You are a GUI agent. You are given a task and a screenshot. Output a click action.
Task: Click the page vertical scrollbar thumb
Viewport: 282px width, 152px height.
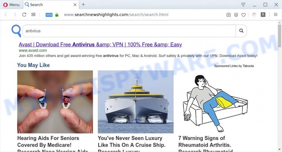(x=279, y=36)
